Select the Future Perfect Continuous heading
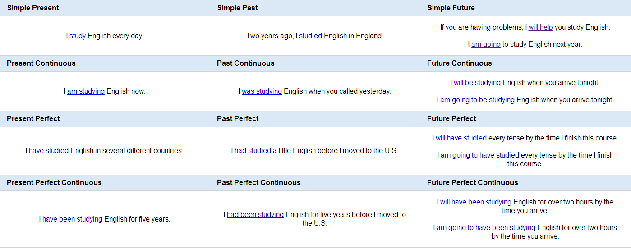631x249 pixels. tap(525, 183)
